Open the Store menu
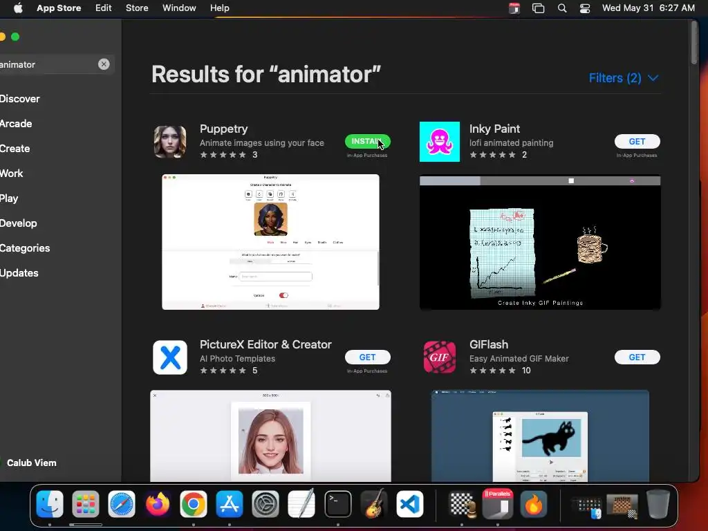 [137, 8]
